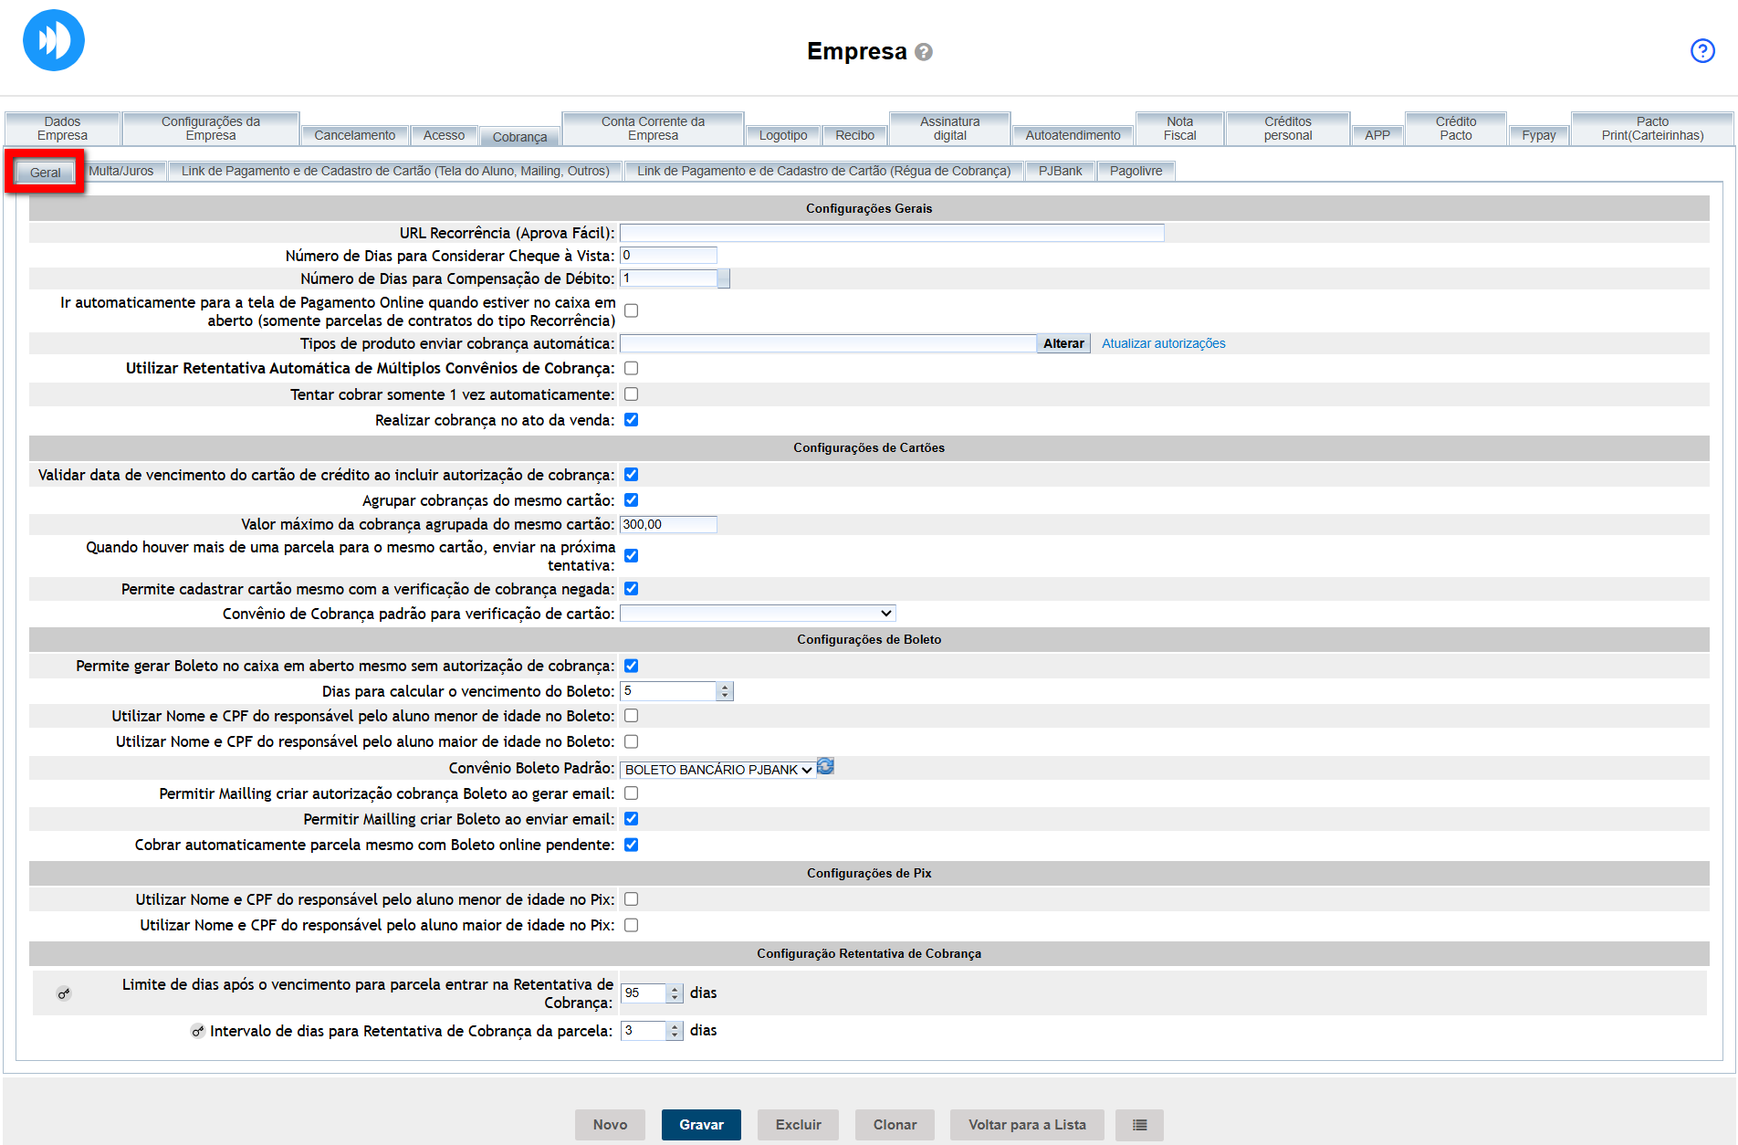The image size is (1738, 1145).
Task: Open Conta Corrente da Empresa tab
Action: click(x=653, y=129)
